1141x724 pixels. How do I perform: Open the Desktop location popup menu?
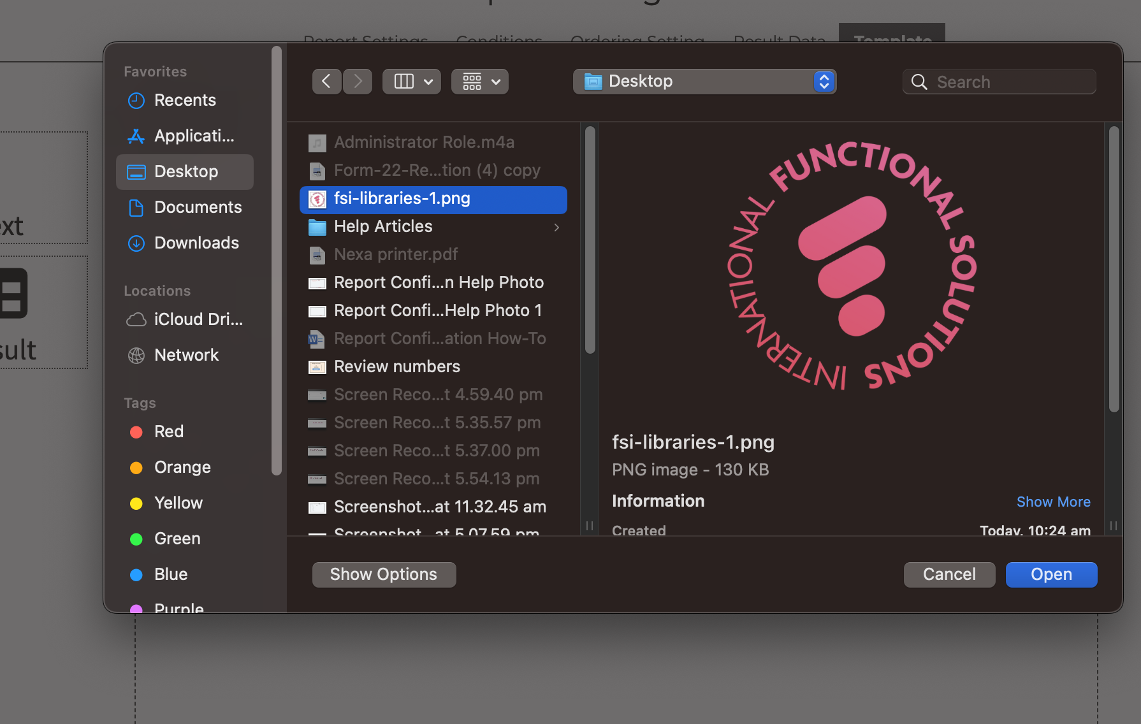[705, 82]
